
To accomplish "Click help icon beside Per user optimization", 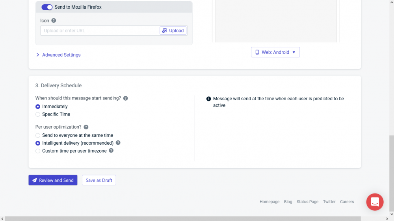I will click(86, 127).
